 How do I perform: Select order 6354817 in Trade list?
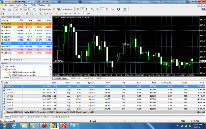pos(104,89)
